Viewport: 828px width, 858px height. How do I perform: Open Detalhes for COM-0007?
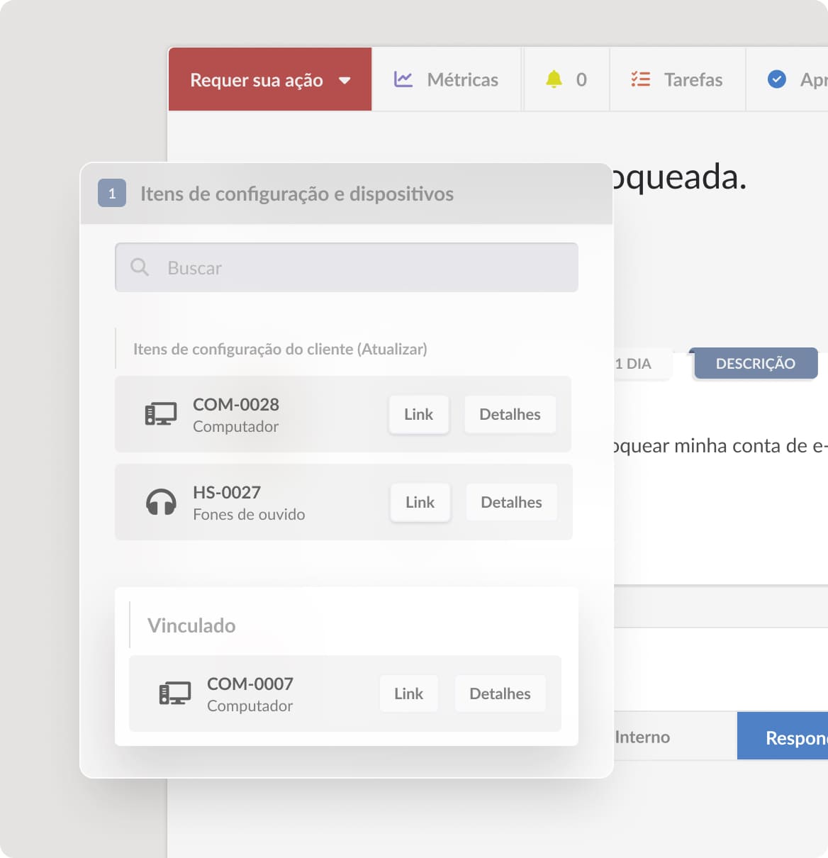pos(500,693)
